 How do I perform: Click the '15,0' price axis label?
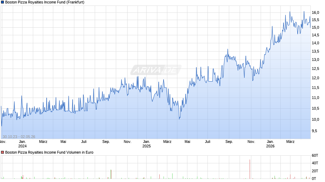pyautogui.click(x=315, y=27)
